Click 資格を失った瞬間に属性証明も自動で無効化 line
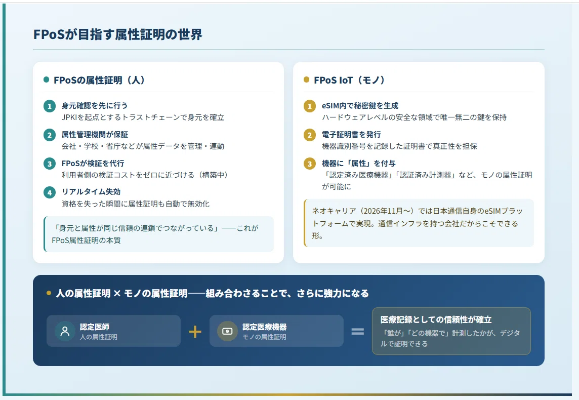This screenshot has height=400, width=579. [135, 204]
